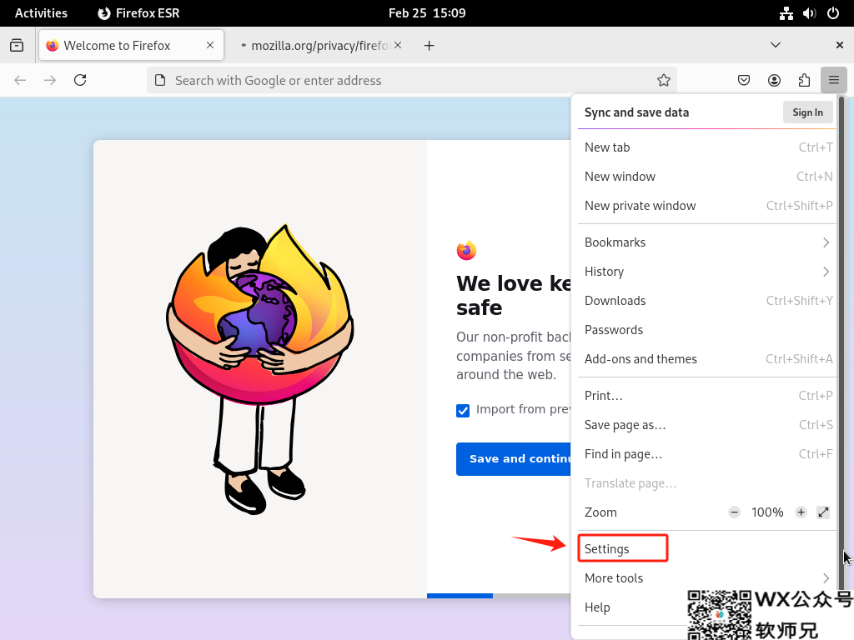Open a New private window

[x=706, y=206]
